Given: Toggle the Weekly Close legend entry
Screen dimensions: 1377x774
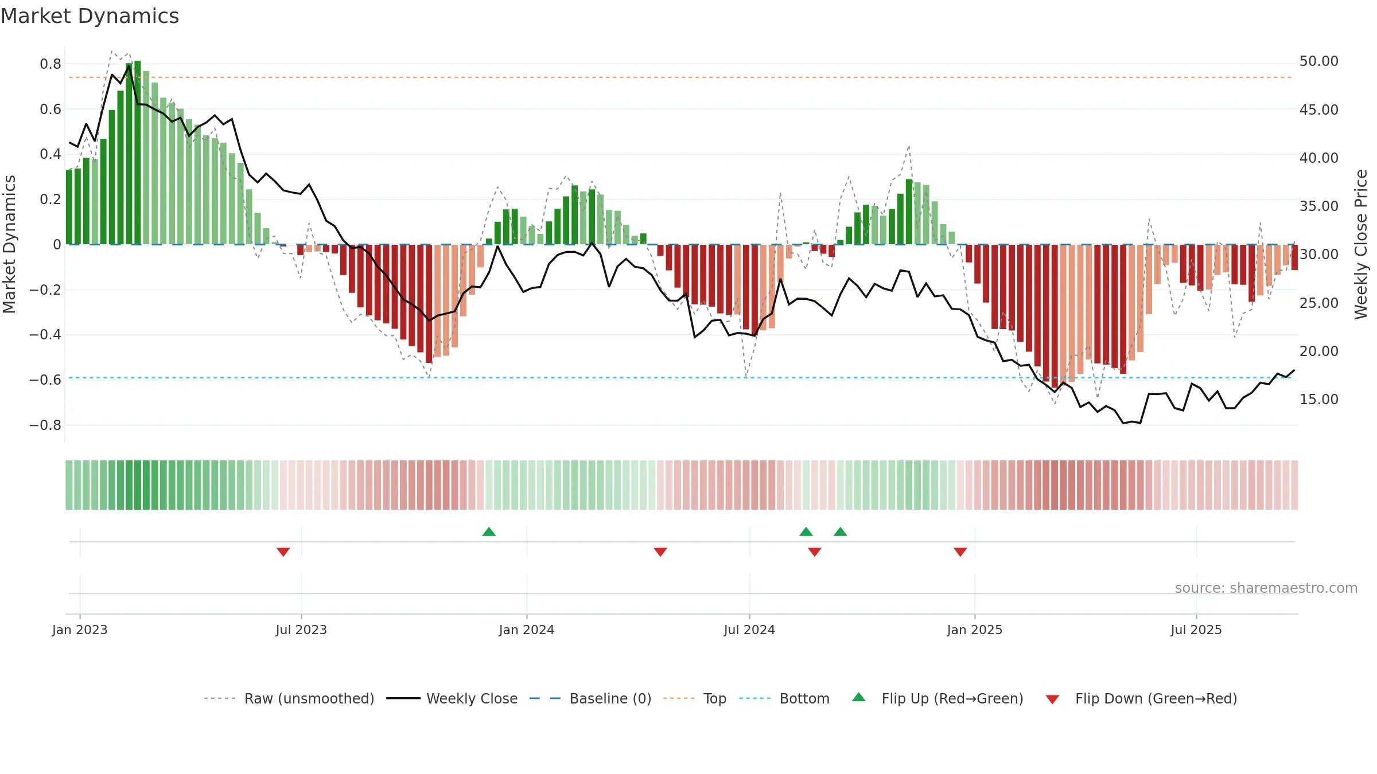Looking at the screenshot, I should (x=452, y=698).
